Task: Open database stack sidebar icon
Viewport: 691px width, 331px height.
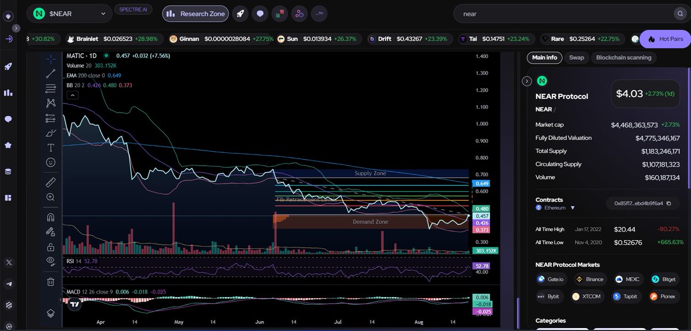Action: (x=8, y=171)
